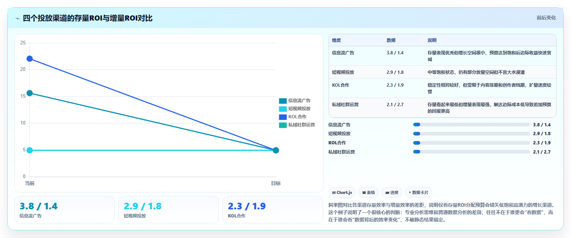Open the 进度 chip

pos(392,192)
